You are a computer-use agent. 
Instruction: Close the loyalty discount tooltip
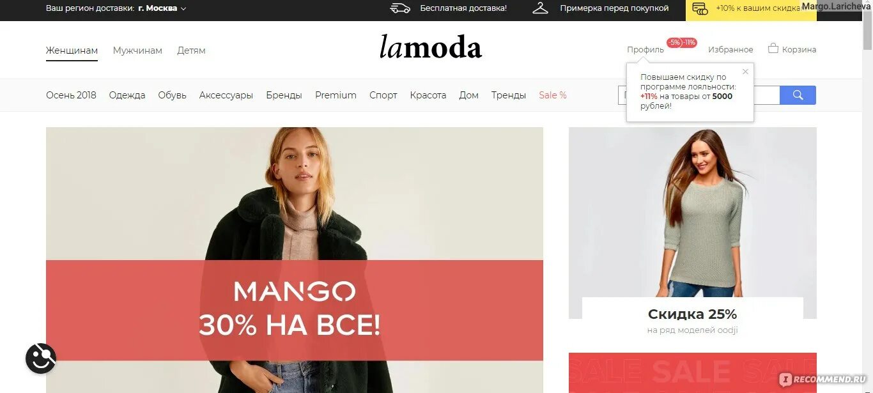coord(745,72)
